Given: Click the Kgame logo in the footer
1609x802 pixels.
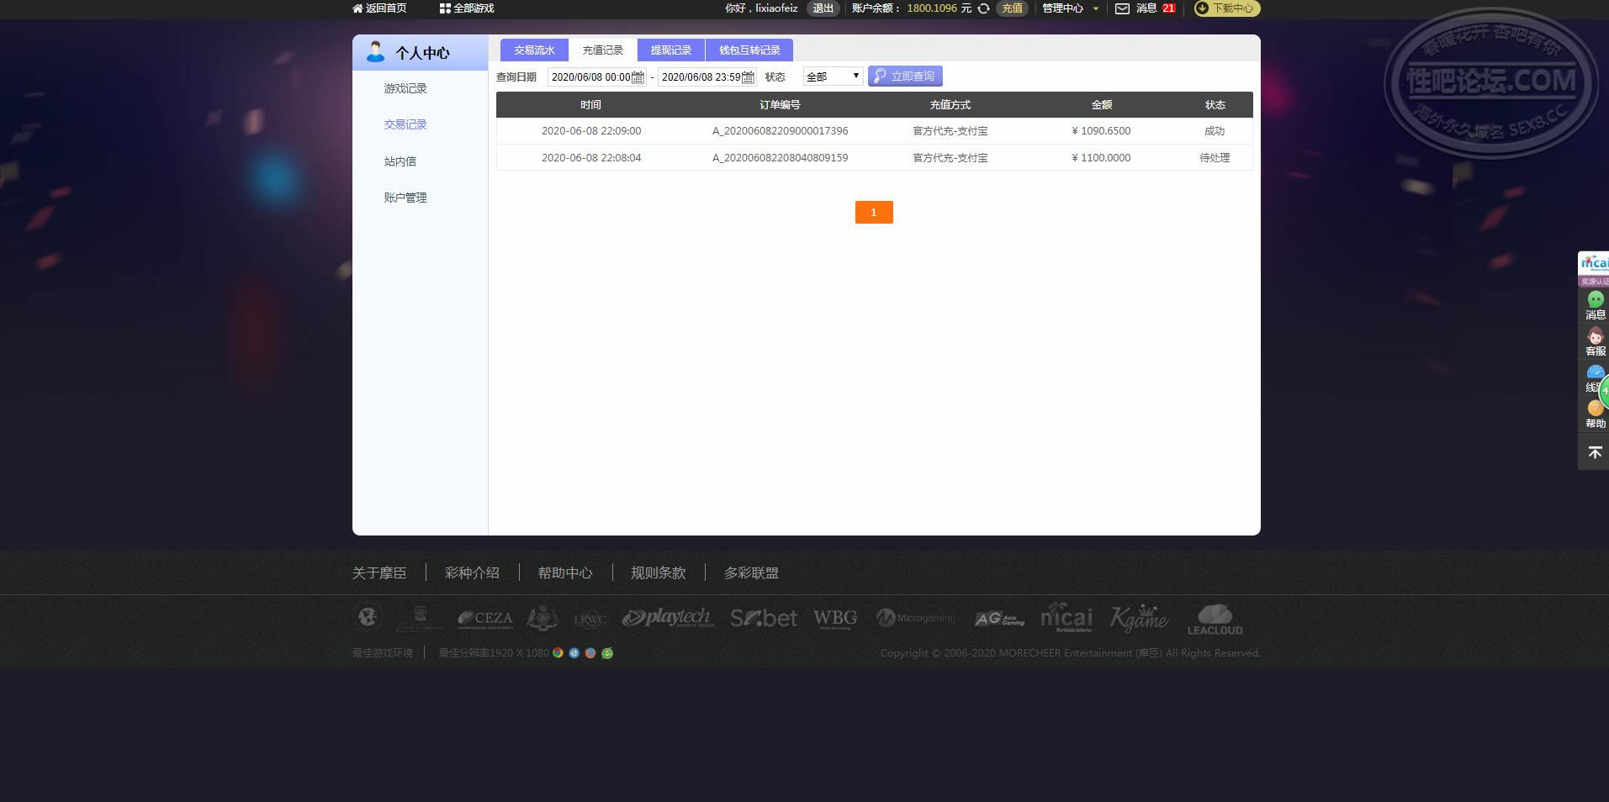Looking at the screenshot, I should (1139, 618).
